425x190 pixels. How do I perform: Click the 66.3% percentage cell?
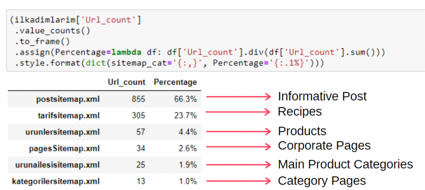186,99
